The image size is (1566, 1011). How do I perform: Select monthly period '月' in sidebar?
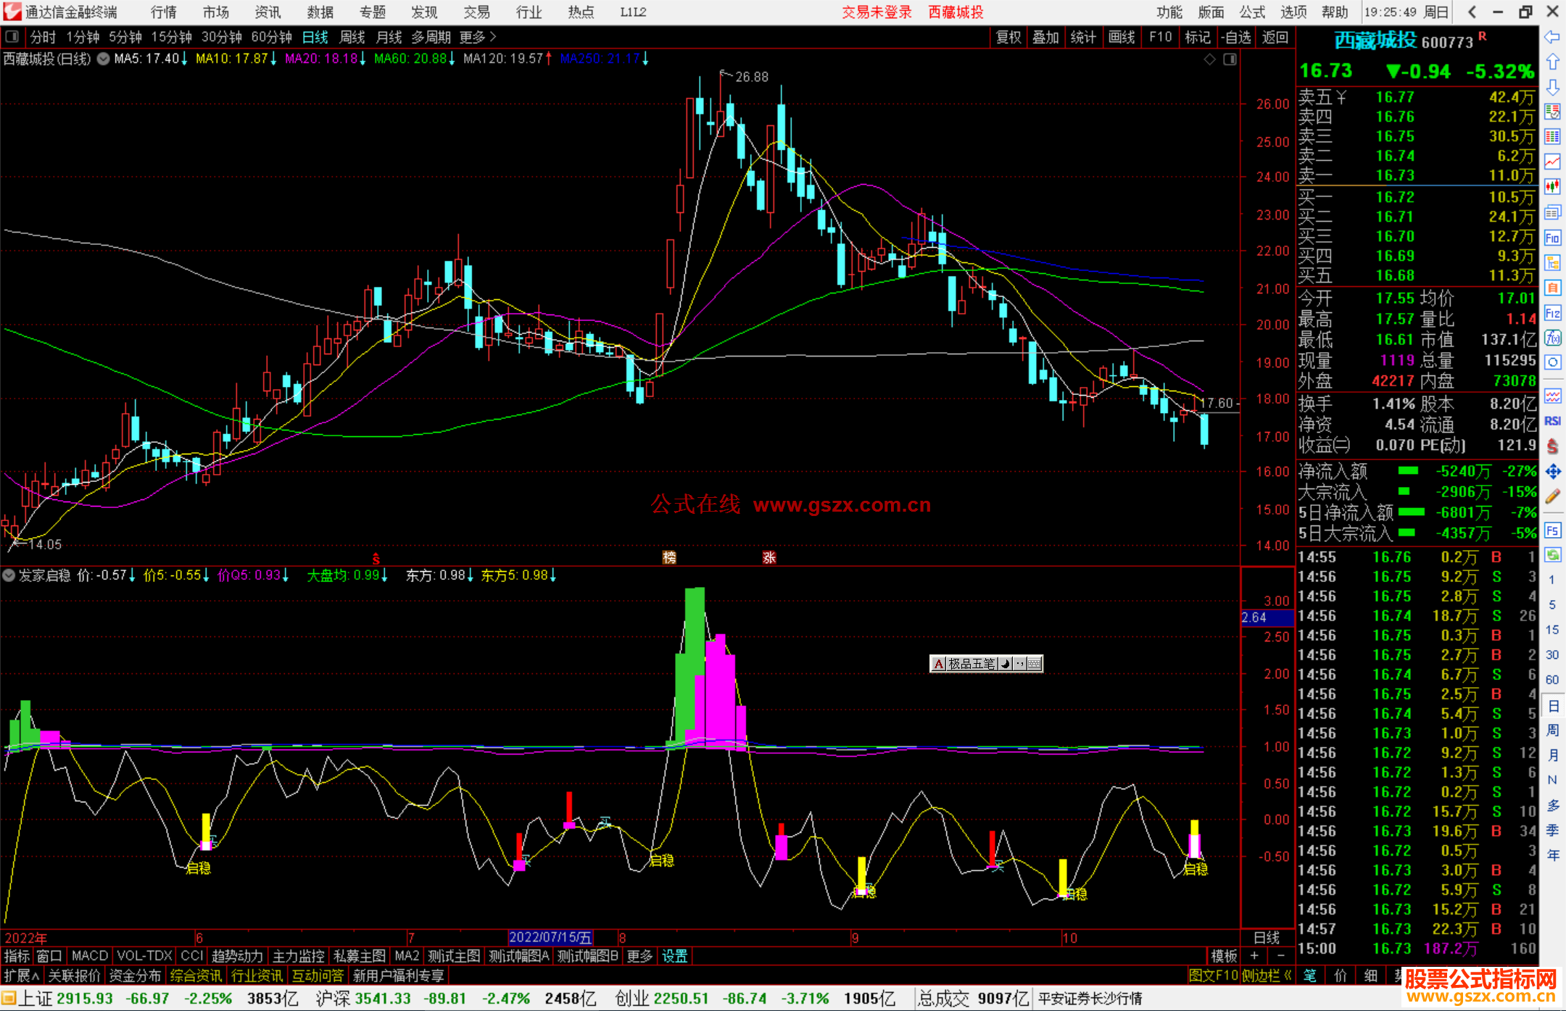coord(1553,755)
